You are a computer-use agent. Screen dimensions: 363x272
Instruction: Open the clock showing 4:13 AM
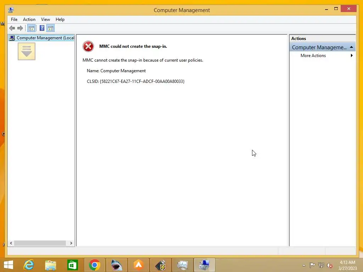pyautogui.click(x=347, y=265)
